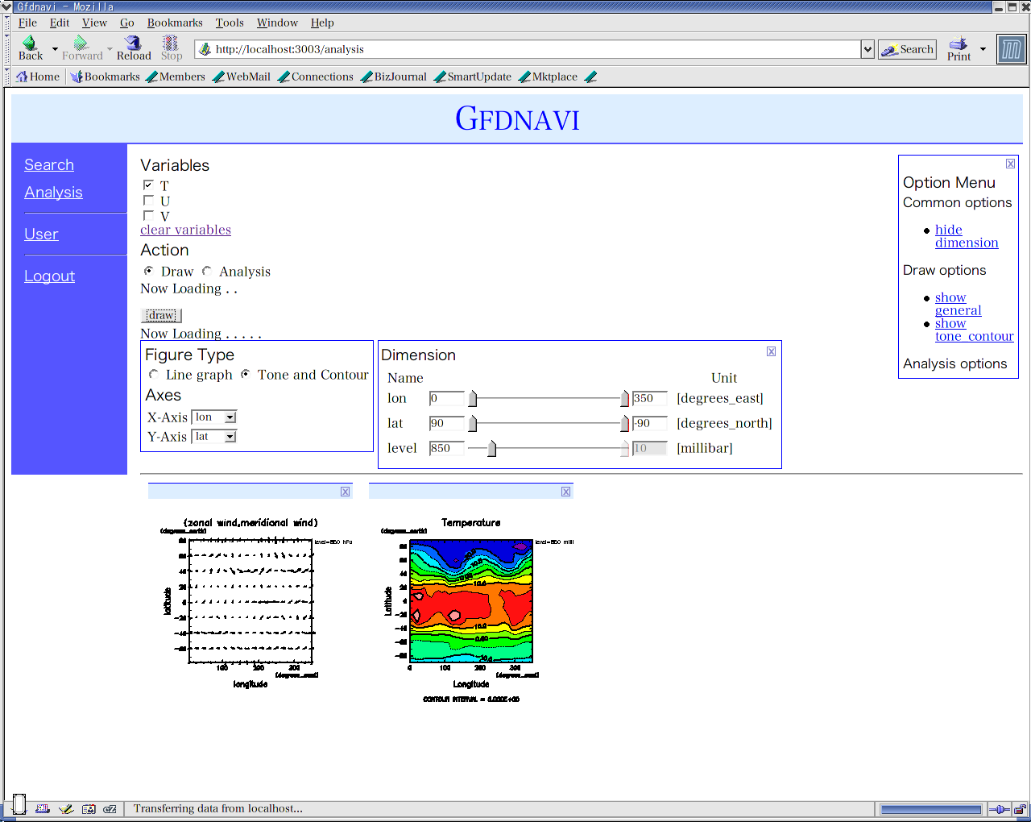Choose Tone and Contour figure type
This screenshot has width=1031, height=822.
[246, 374]
